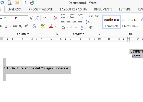The image size is (143, 102).
Task: Open the Carattere dialog launcher
Action: [57, 34]
